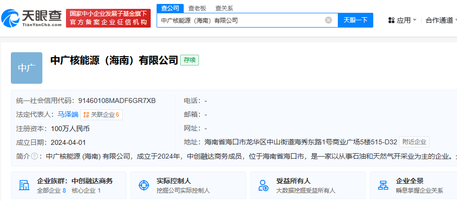Click the 关联企业 relationship icon
Image resolution: width=457 pixels, height=201 pixels.
(86, 115)
